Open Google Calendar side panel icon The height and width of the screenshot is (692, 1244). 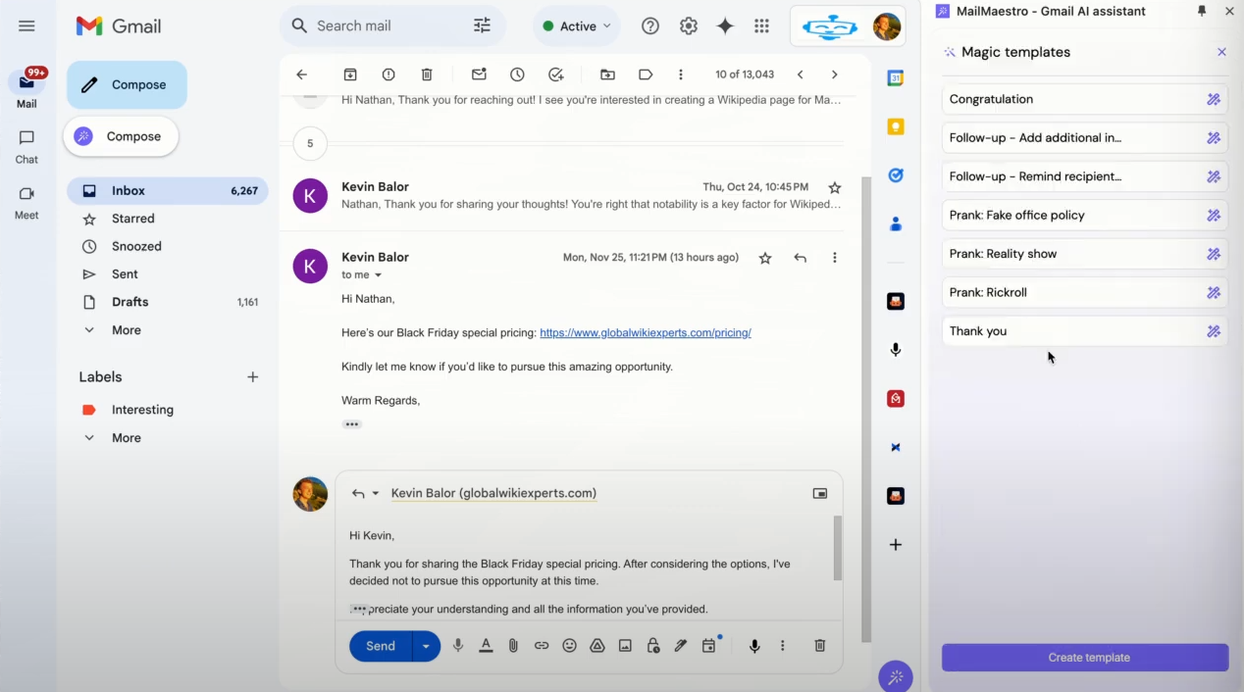click(x=896, y=78)
